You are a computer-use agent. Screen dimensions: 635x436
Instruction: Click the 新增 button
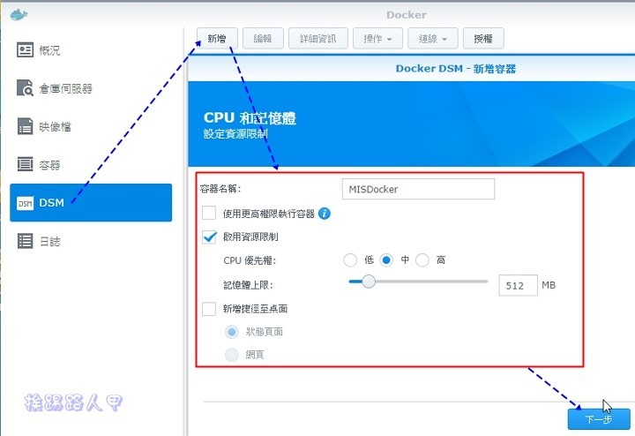point(217,39)
